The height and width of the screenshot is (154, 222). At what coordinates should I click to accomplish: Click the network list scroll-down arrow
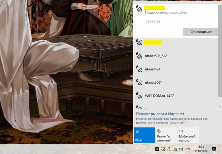(220, 106)
